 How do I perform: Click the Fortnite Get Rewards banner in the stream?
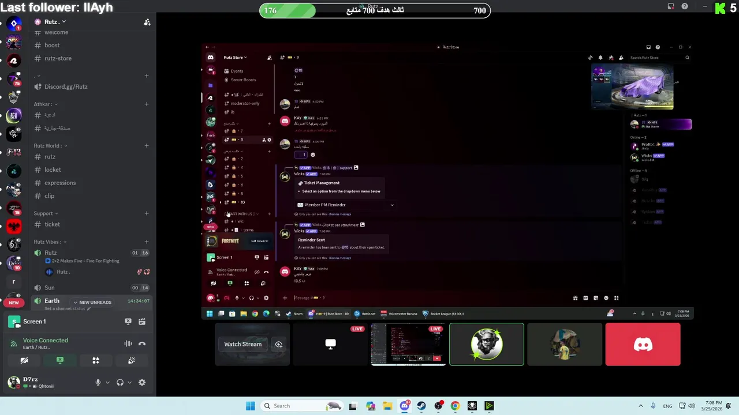(238, 241)
